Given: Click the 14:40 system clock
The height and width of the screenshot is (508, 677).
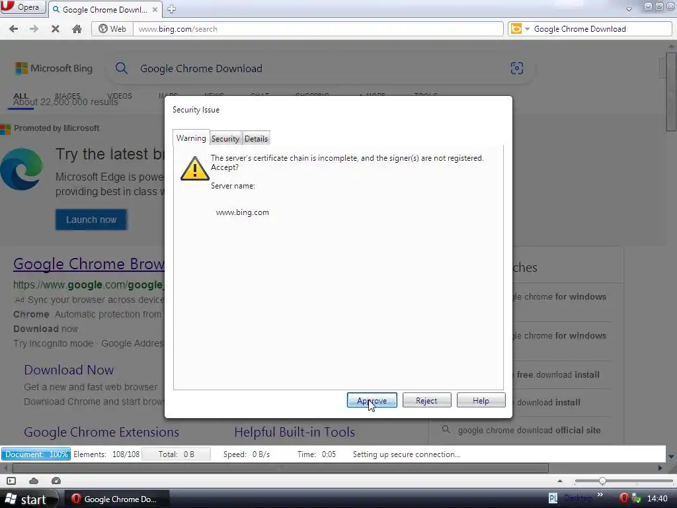Looking at the screenshot, I should point(658,499).
